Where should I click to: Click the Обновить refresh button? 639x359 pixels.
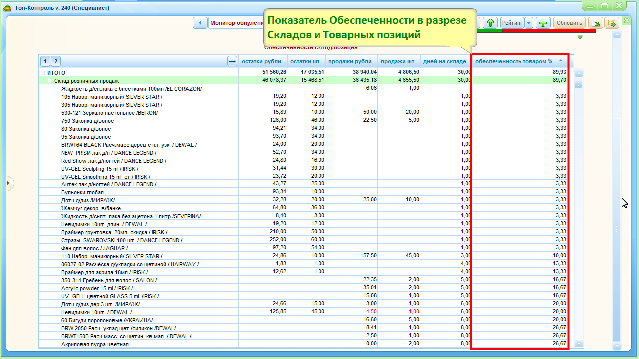tap(569, 23)
